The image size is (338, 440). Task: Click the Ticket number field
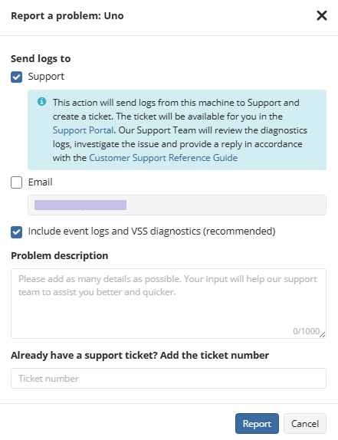[169, 378]
